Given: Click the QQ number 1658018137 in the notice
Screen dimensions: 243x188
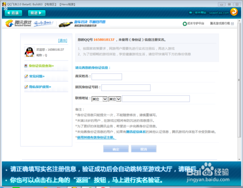Looking at the screenshot, I should [104, 40].
